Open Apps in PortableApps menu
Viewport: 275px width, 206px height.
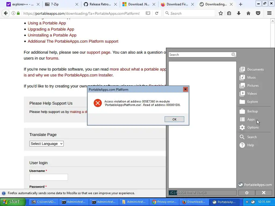pos(247,119)
